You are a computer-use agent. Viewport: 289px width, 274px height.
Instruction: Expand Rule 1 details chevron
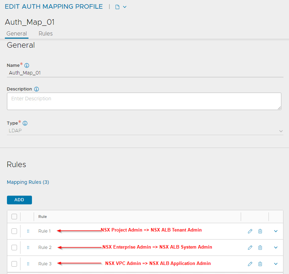(x=276, y=231)
